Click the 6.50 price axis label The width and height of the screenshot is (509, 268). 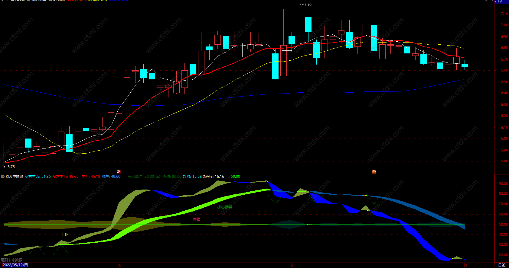tap(504, 82)
